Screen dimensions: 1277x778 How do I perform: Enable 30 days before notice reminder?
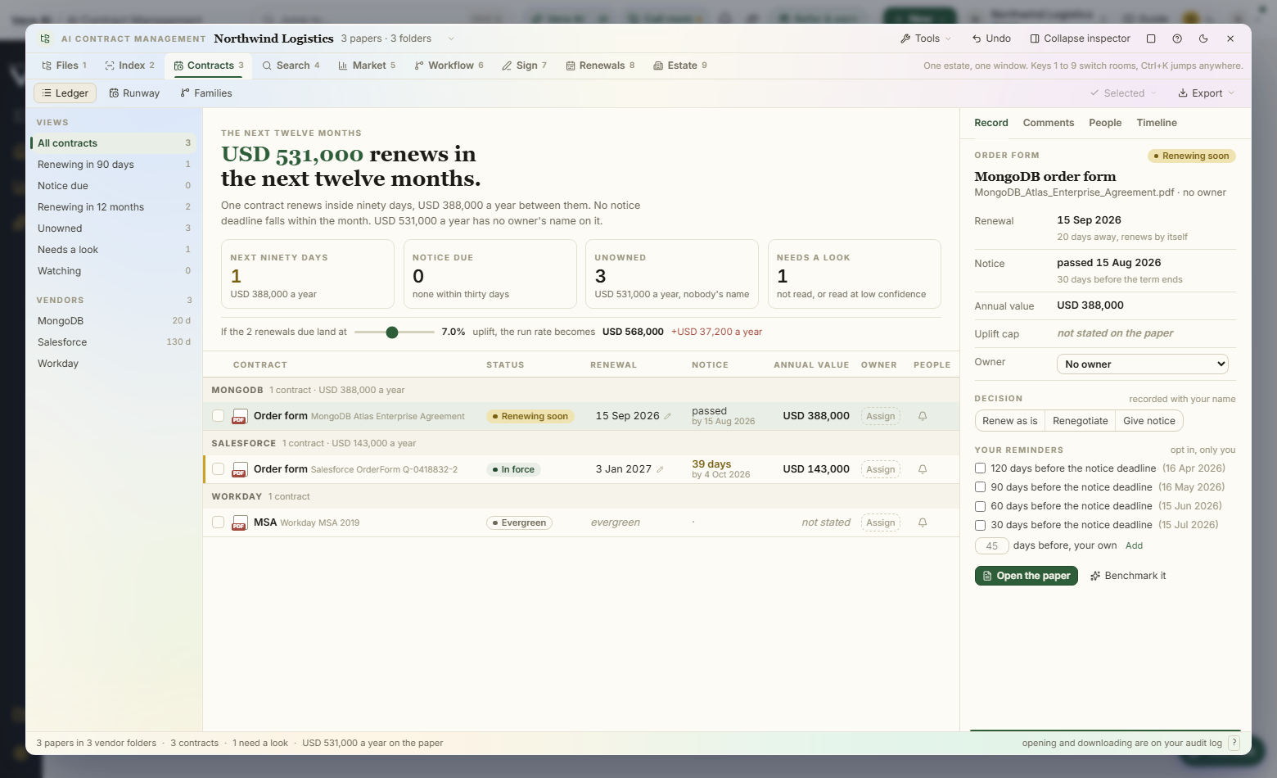point(980,525)
